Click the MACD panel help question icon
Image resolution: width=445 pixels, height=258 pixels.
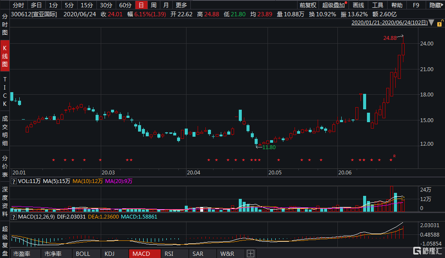pyautogui.click(x=13, y=217)
